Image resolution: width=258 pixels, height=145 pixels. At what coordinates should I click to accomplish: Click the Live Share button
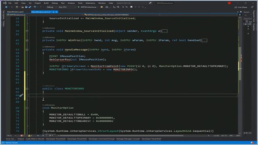241,7
